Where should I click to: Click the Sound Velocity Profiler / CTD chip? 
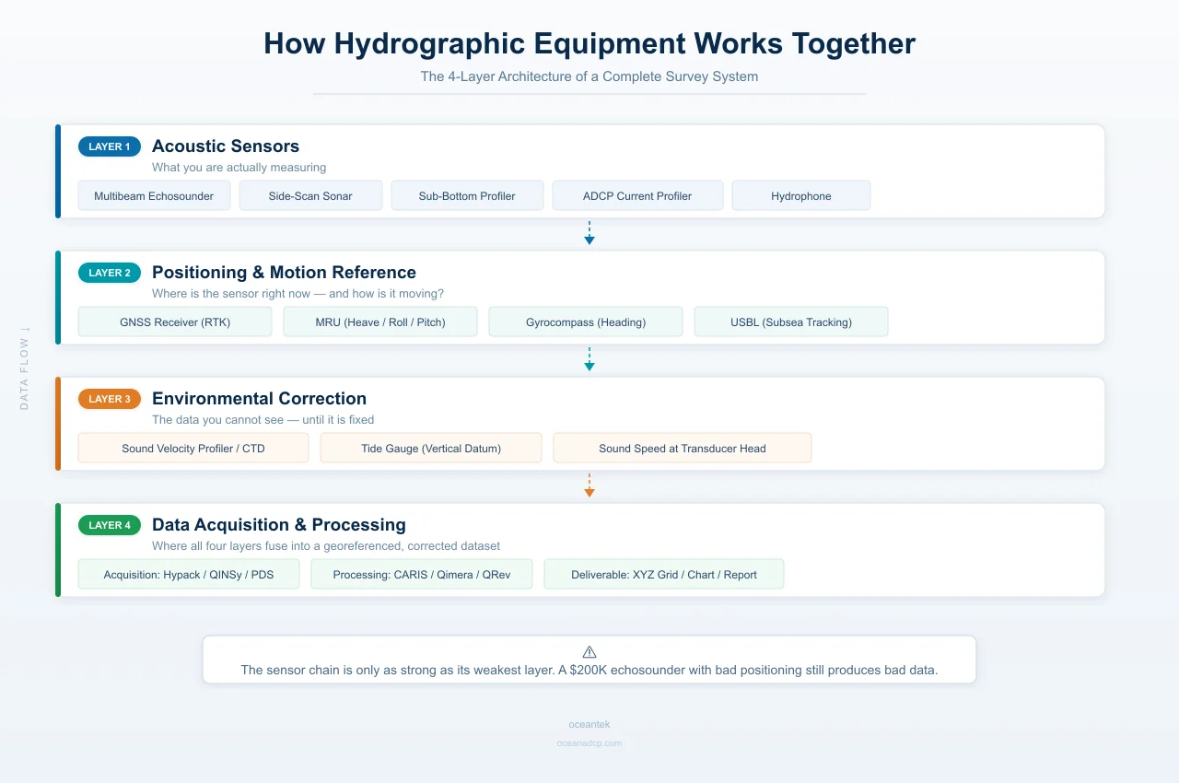coord(193,448)
